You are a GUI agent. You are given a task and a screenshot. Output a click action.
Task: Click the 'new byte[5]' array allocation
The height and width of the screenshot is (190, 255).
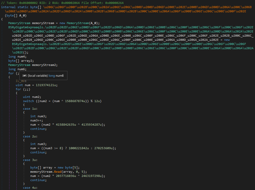[x=68, y=167]
